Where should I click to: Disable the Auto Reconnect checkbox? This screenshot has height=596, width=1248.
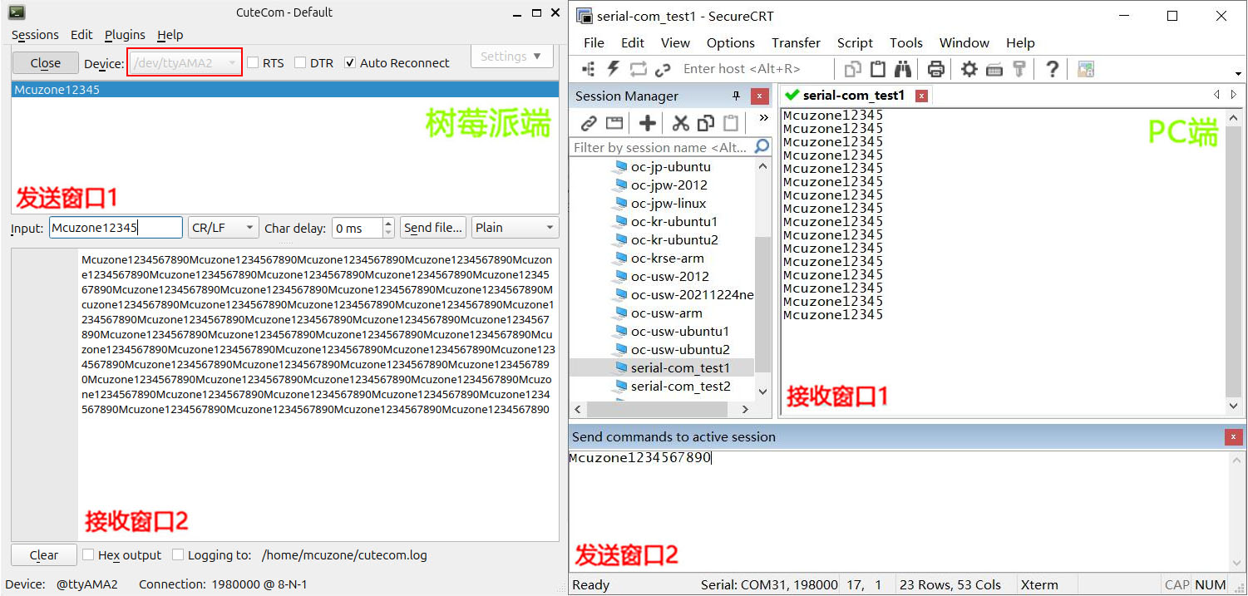tap(350, 62)
